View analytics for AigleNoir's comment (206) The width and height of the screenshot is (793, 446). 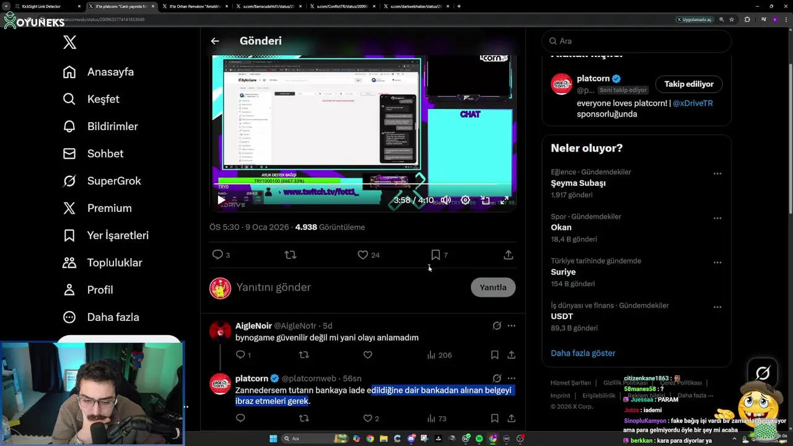439,355
